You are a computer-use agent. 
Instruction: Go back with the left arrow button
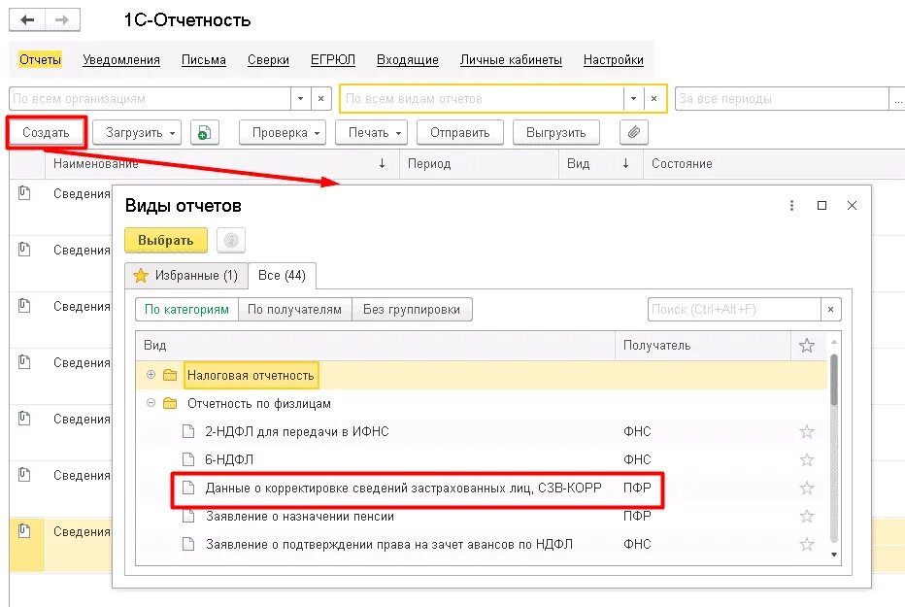(x=27, y=20)
